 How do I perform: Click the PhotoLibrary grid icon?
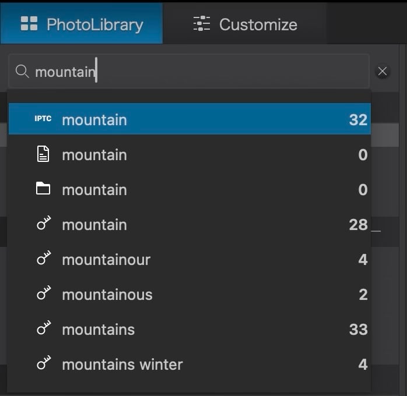tap(29, 24)
